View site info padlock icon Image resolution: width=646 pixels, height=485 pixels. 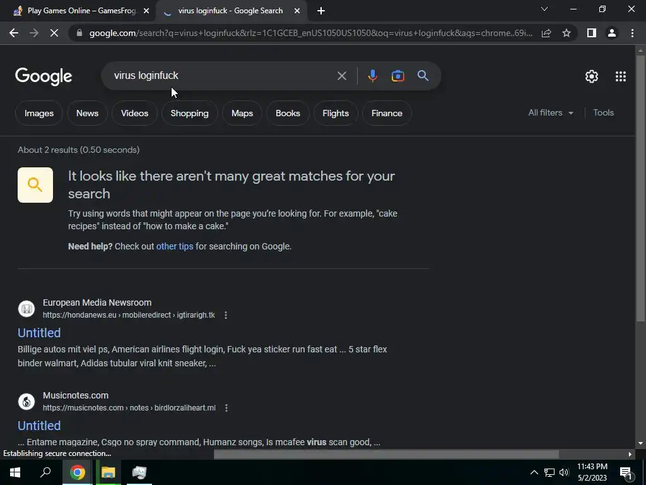pos(79,33)
